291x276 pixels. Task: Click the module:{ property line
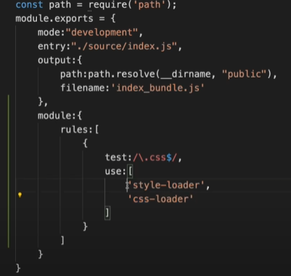click(x=60, y=116)
